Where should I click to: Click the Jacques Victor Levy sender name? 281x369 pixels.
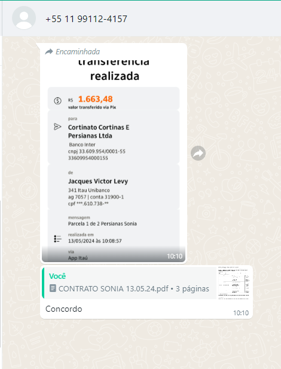tap(98, 181)
